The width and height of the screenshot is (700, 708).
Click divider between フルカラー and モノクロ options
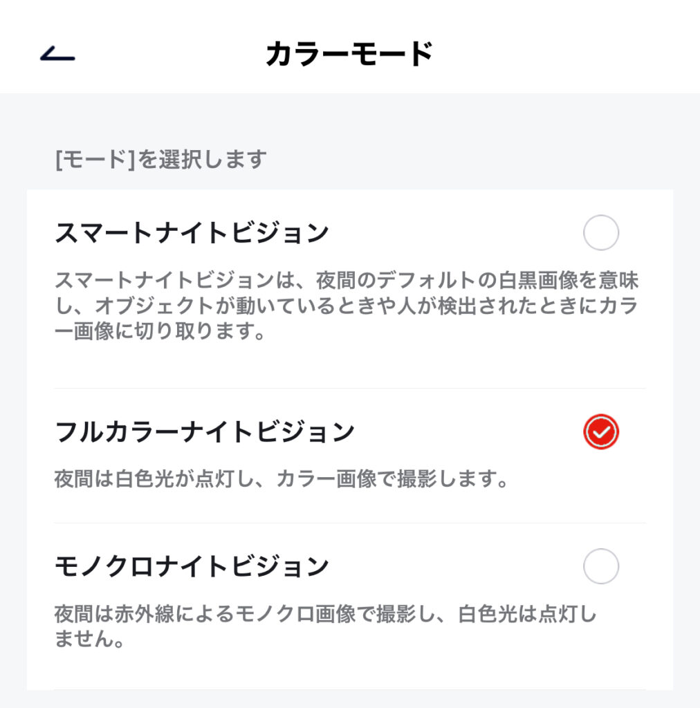[350, 523]
